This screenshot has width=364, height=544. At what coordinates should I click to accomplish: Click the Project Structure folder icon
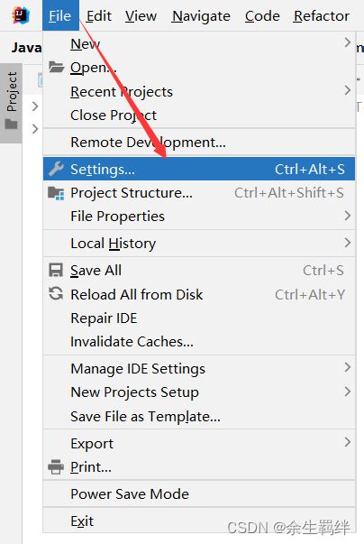[56, 193]
